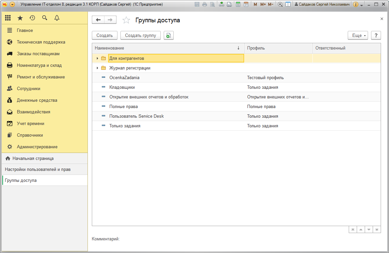Image resolution: width=389 pixels, height=253 pixels.
Task: Click the Print icon in title bar
Action: click(205, 4)
